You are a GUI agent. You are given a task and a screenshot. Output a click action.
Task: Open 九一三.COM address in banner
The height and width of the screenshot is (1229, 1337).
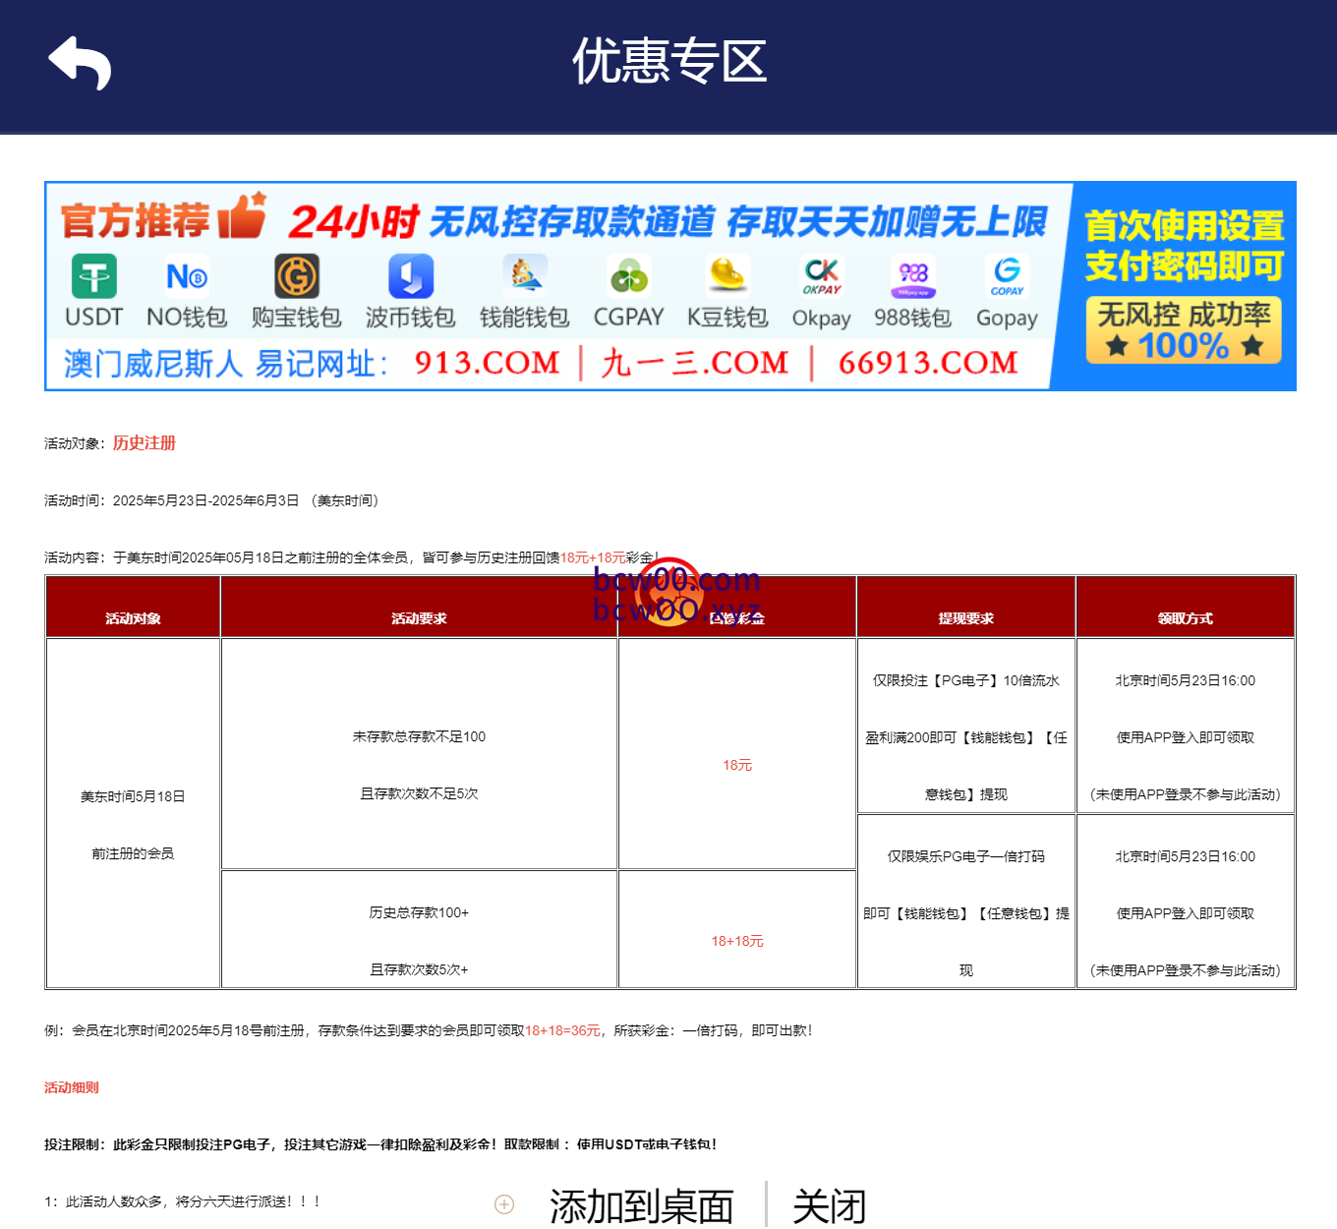(695, 363)
